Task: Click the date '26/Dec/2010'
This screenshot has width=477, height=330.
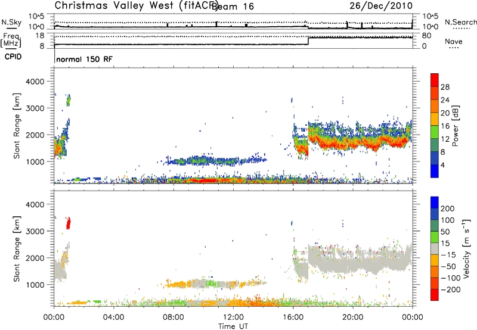Action: [x=381, y=5]
